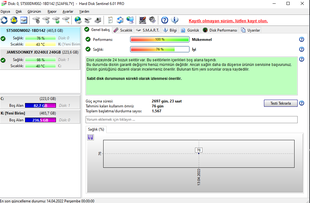310x203 pixels.
Task: Switch to the Disk Performansı tab
Action: (220, 30)
